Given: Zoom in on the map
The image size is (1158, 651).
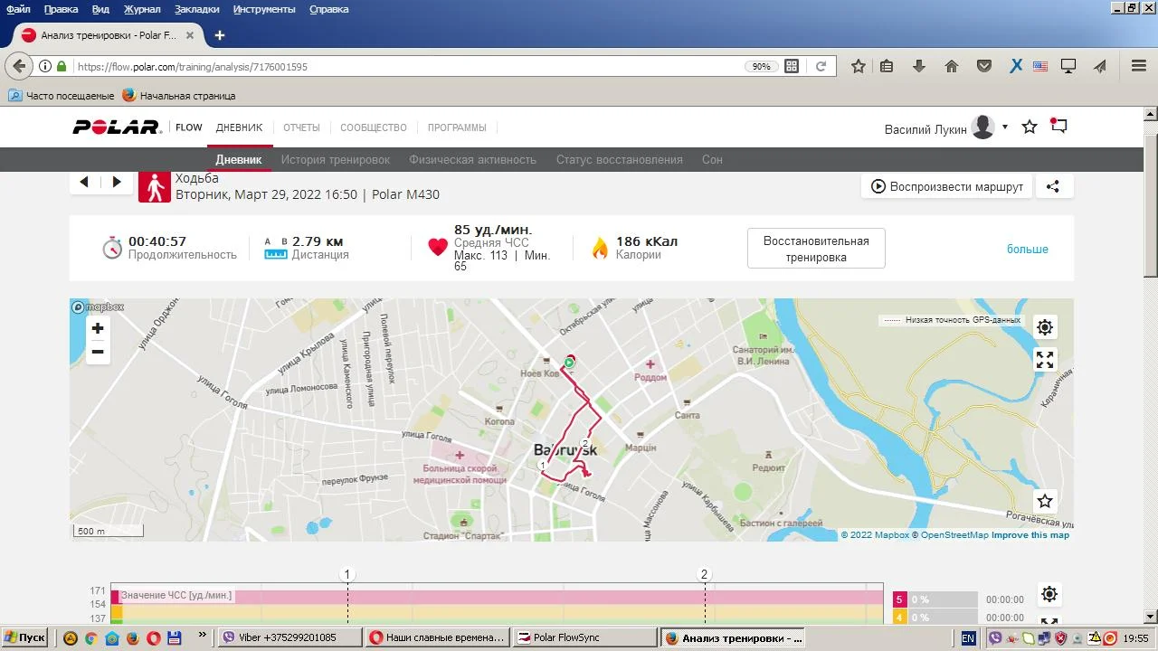Looking at the screenshot, I should pyautogui.click(x=98, y=329).
